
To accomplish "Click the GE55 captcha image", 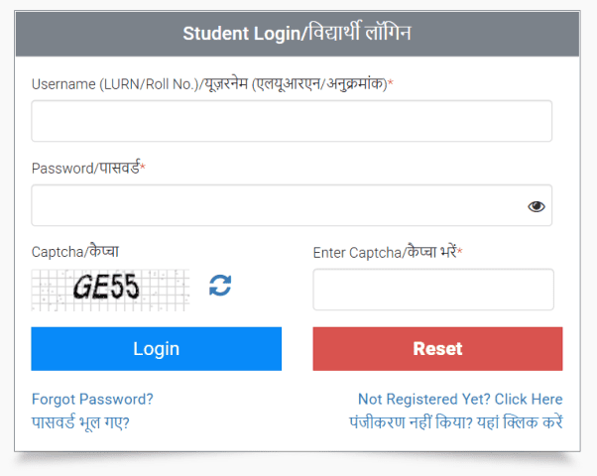I will 111,288.
